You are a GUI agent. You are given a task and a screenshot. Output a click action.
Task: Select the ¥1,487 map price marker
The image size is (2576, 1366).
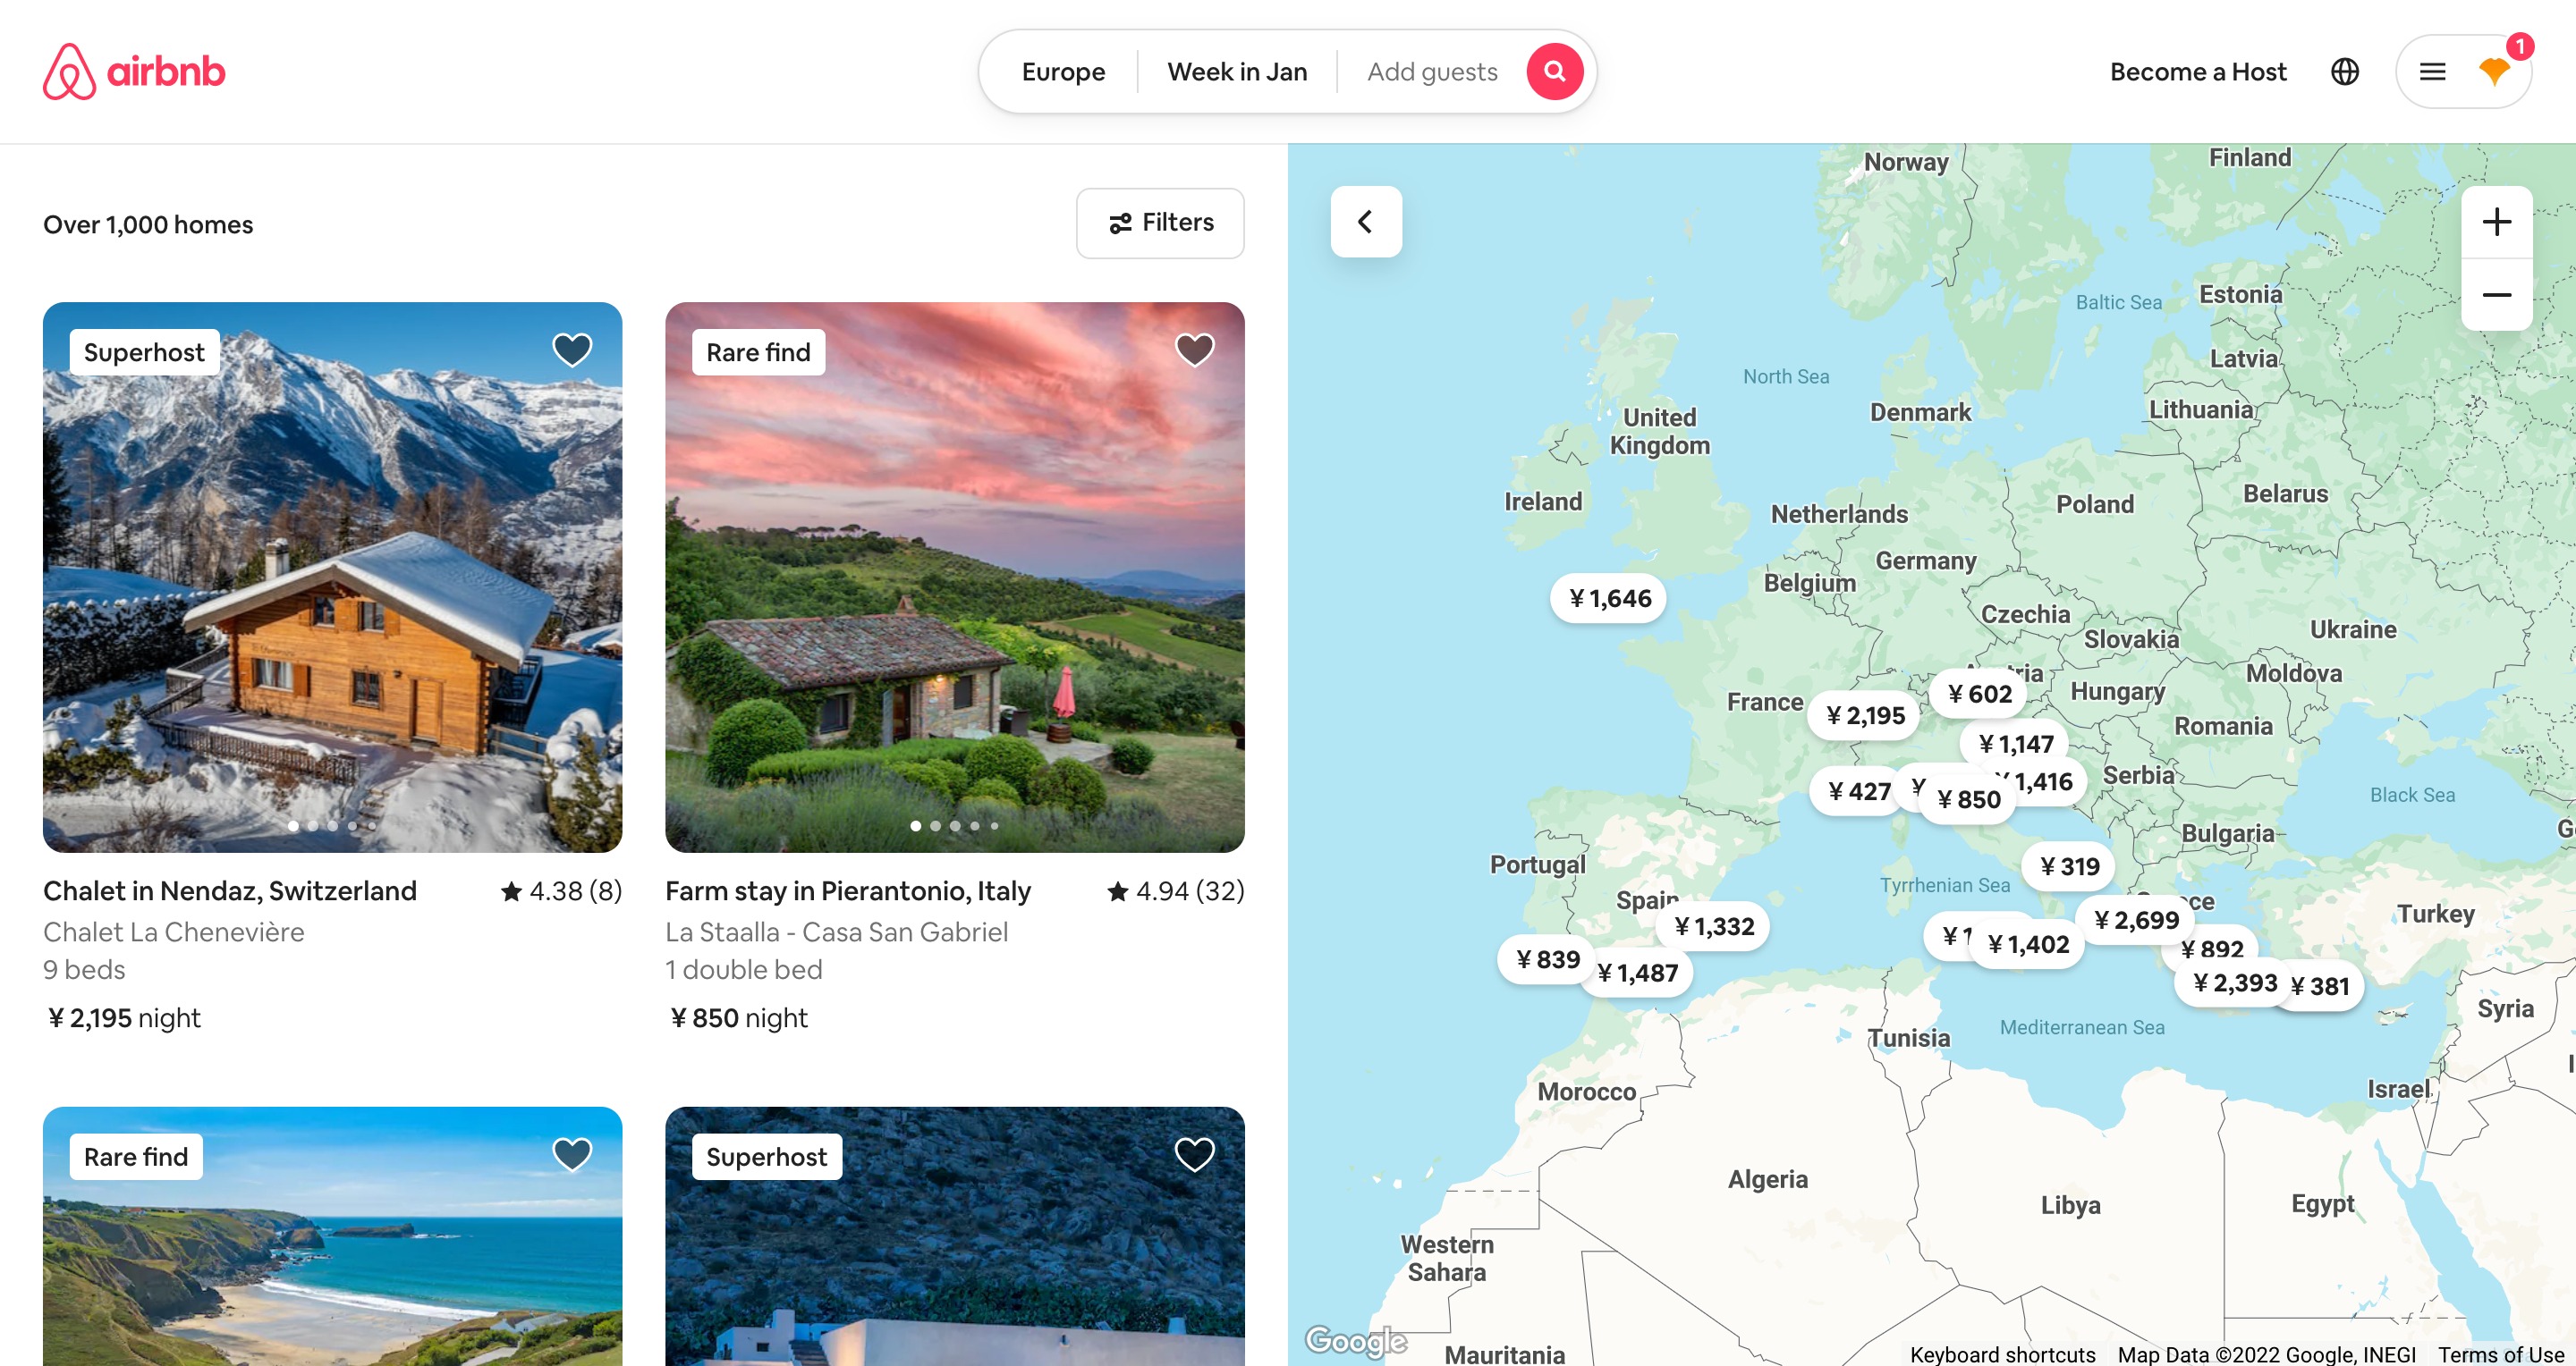coord(1636,973)
